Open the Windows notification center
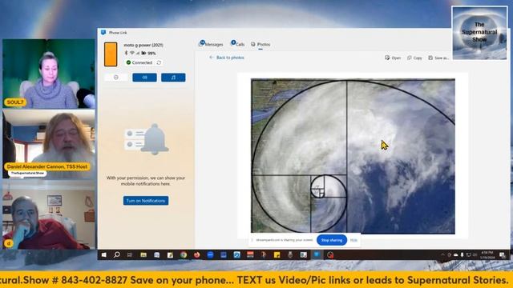This screenshot has height=288, width=513. 503,255
